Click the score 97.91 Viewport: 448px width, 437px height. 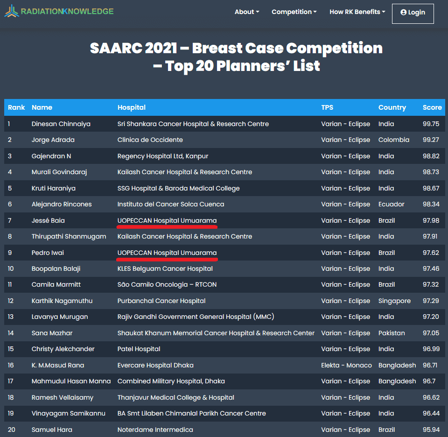tap(430, 237)
